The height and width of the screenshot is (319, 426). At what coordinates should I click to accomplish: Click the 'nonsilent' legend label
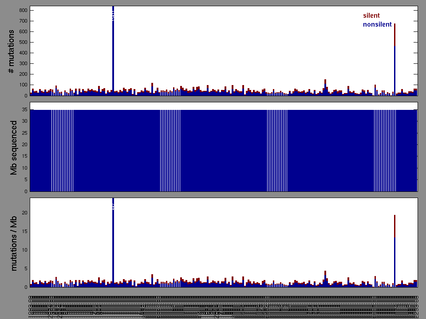click(x=377, y=24)
